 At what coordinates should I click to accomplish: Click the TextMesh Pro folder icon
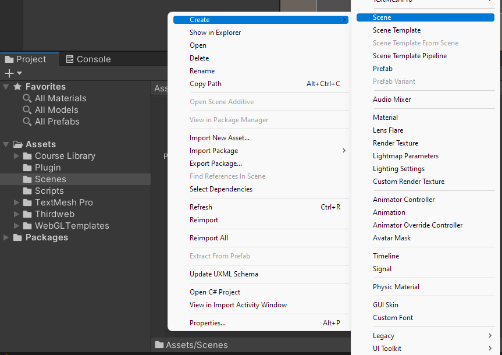[27, 203]
